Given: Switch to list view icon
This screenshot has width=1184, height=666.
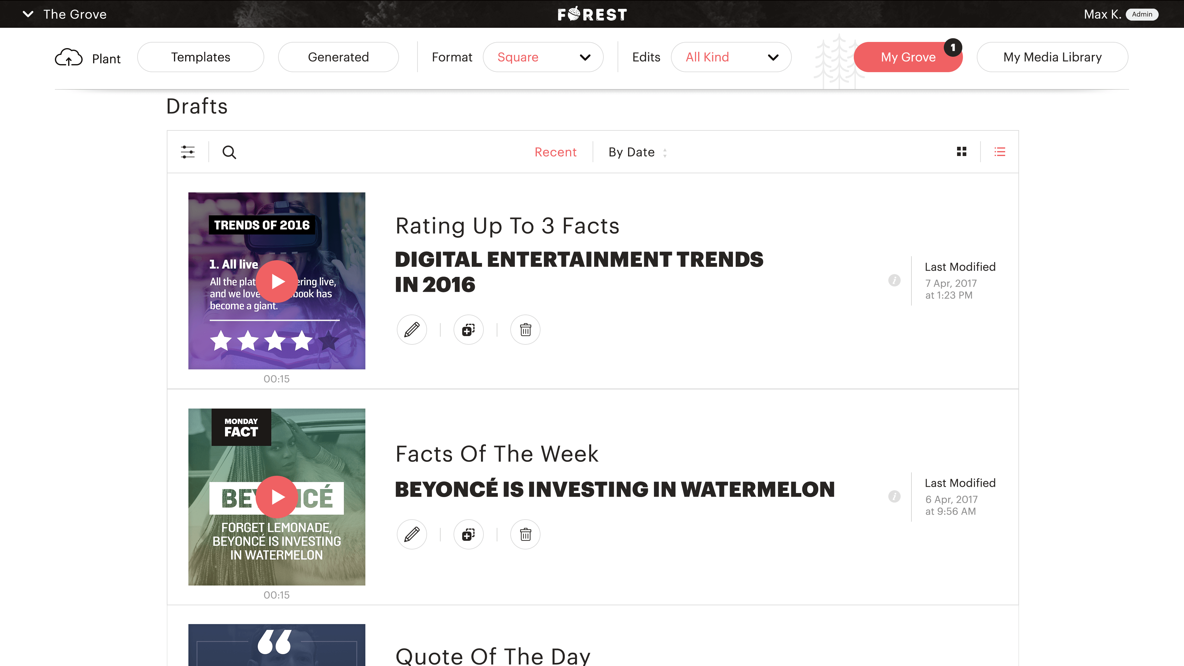Looking at the screenshot, I should (1000, 152).
